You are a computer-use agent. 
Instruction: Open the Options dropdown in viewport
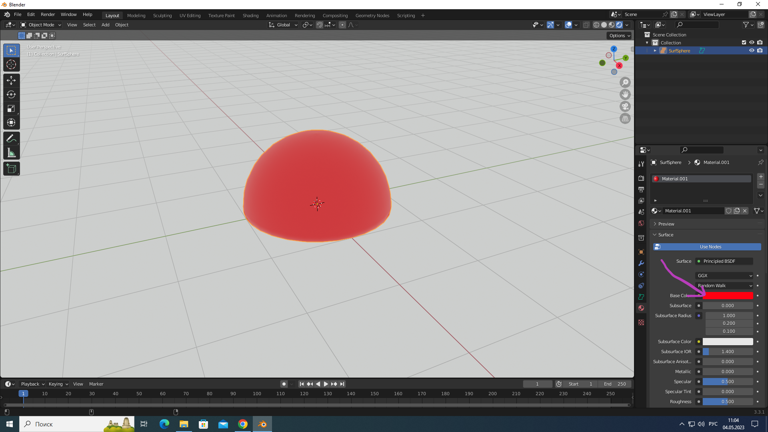pyautogui.click(x=619, y=36)
